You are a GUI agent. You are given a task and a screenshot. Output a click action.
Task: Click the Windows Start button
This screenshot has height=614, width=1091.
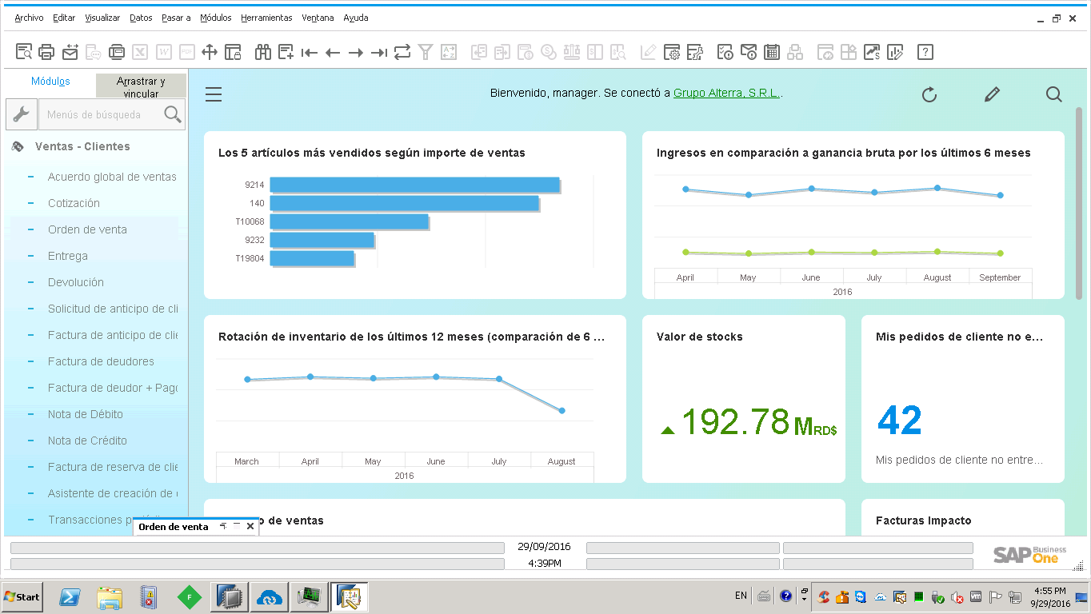pos(22,596)
